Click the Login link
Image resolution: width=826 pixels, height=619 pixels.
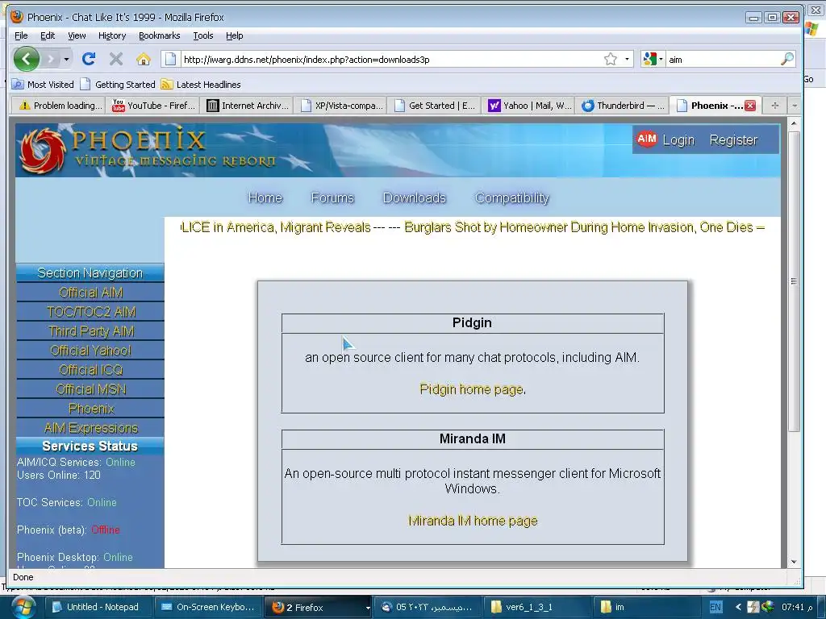(678, 140)
